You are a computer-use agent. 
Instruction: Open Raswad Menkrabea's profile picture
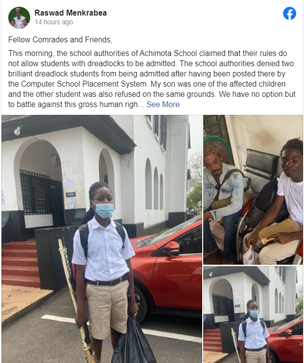point(19,18)
